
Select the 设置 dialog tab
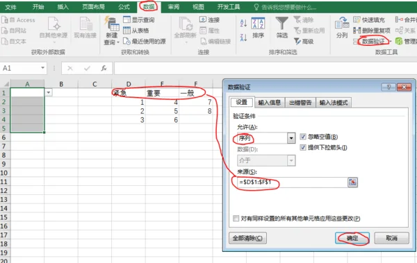pos(241,102)
